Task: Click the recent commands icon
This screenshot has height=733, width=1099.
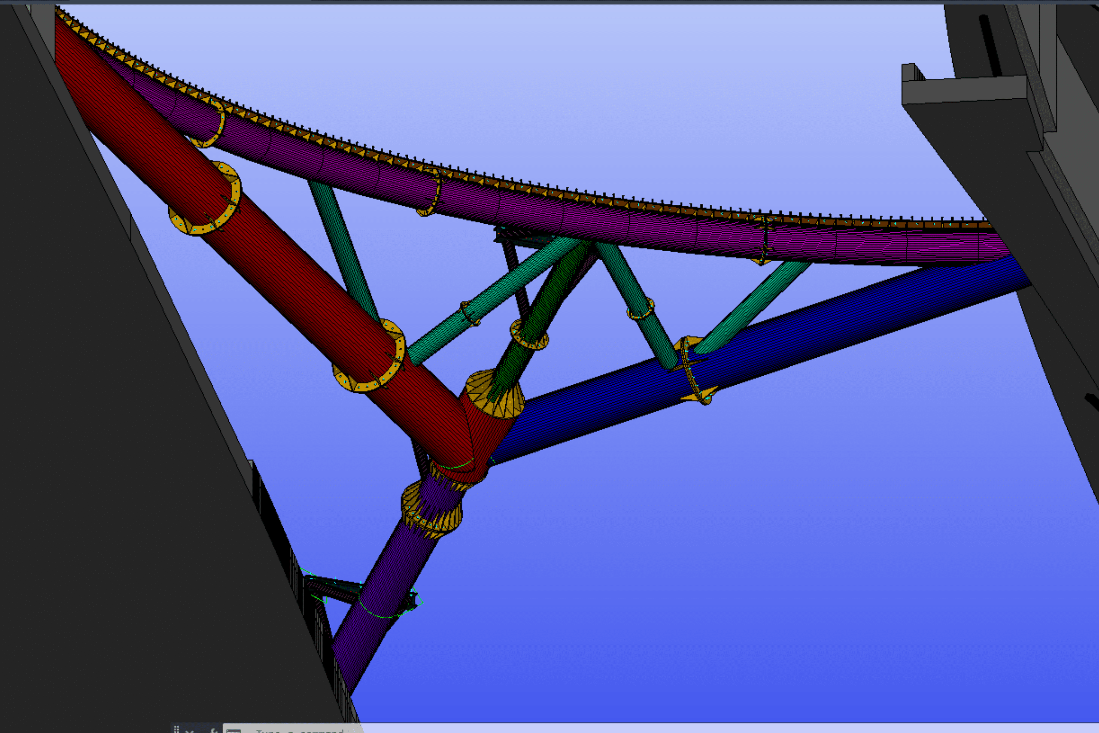Action: point(233,731)
